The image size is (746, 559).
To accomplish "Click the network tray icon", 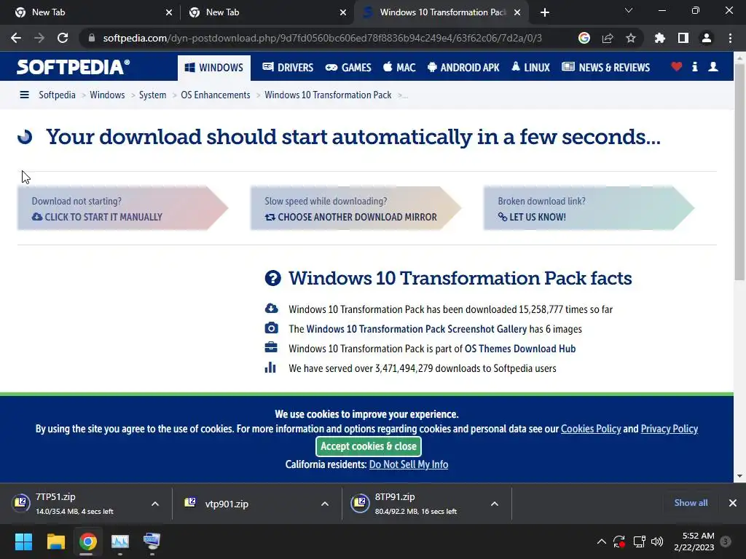I will click(x=639, y=542).
